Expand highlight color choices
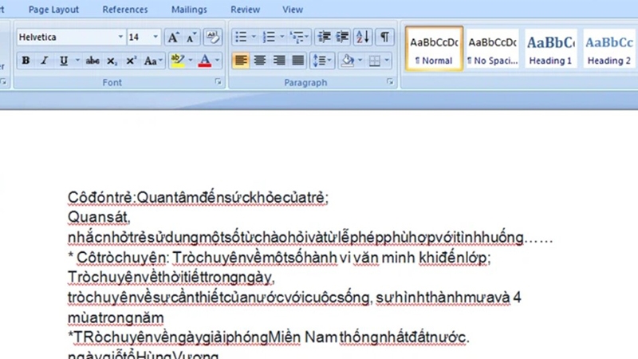Image resolution: width=638 pixels, height=359 pixels. (191, 61)
